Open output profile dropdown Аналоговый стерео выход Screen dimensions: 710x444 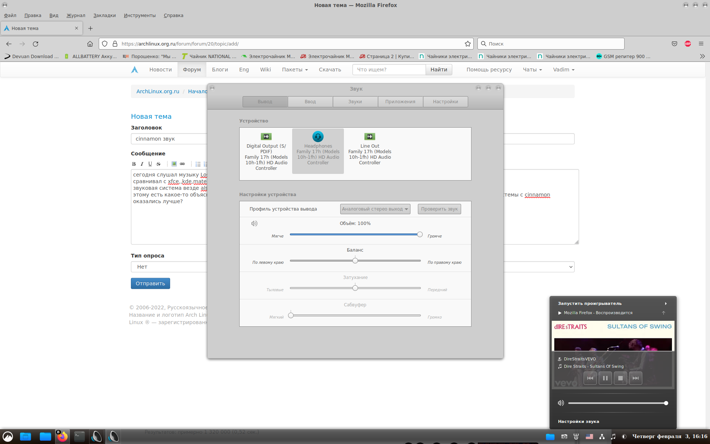tap(375, 209)
